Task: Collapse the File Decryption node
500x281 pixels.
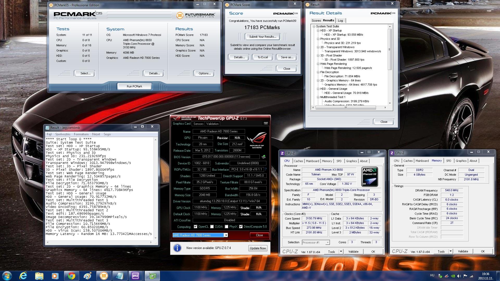Action: (318, 72)
